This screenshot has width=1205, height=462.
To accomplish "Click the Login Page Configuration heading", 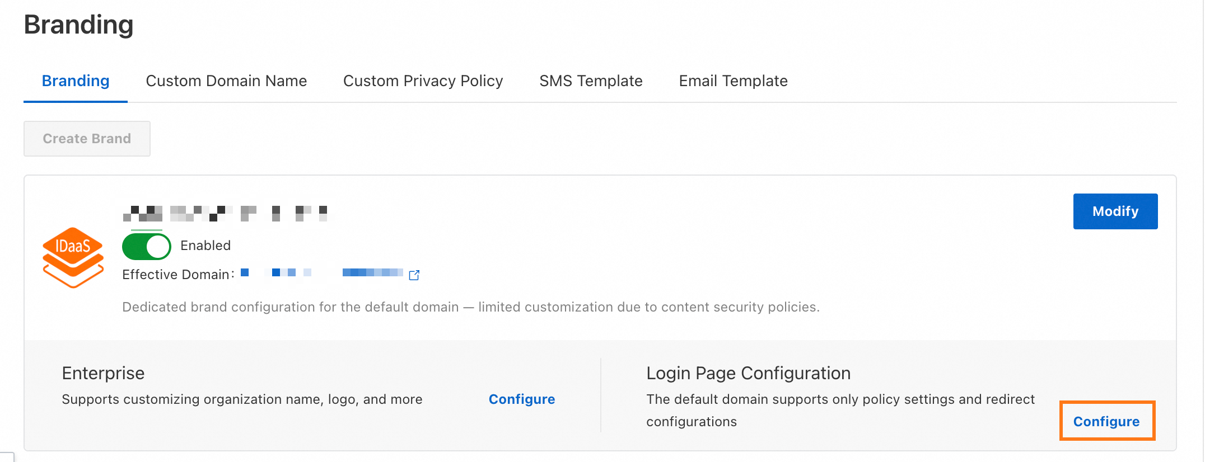I will (x=748, y=373).
